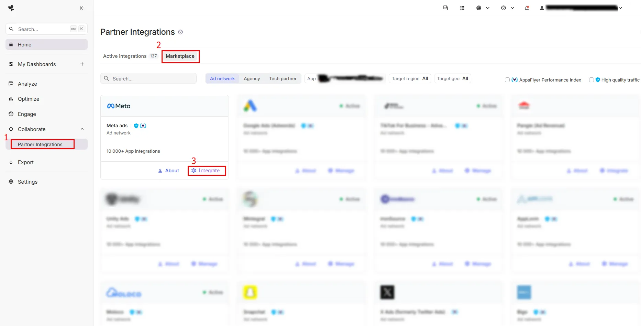
Task: Enable AppsFlyer Performance Index checkbox
Action: pyautogui.click(x=507, y=80)
